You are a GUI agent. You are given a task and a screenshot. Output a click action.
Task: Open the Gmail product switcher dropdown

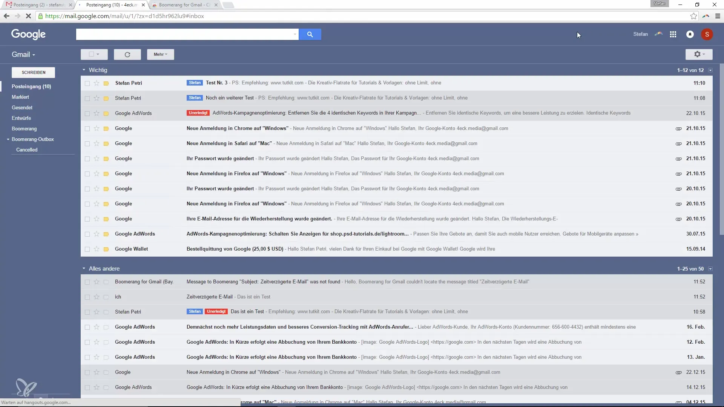pos(23,54)
